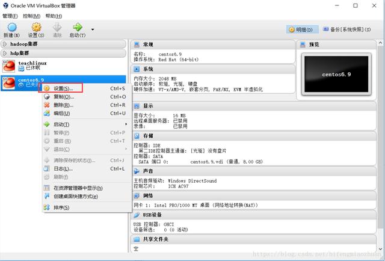Viewport: 385px width, 261px height.
Task: Click the USB icon beside USB设备
Action: pyautogui.click(x=137, y=215)
